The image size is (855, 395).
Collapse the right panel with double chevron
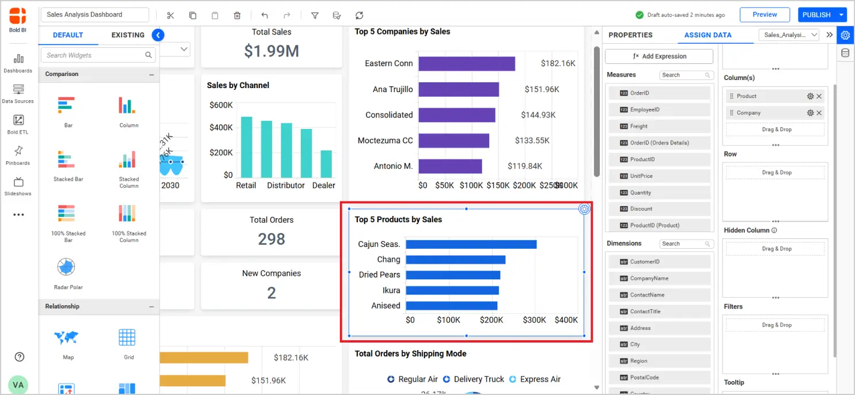[830, 35]
